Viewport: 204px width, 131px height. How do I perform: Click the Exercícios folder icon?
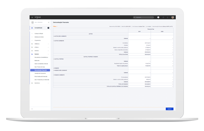(x=32, y=83)
